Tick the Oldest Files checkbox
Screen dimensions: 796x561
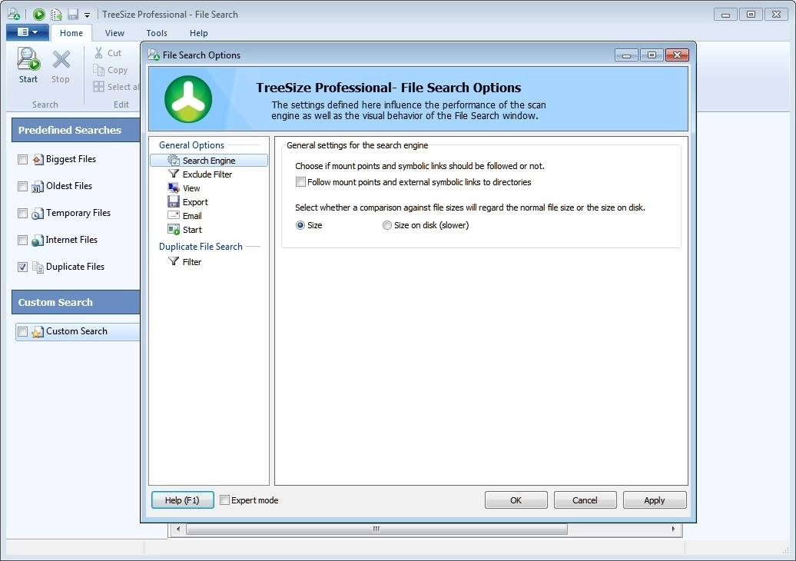pos(22,186)
